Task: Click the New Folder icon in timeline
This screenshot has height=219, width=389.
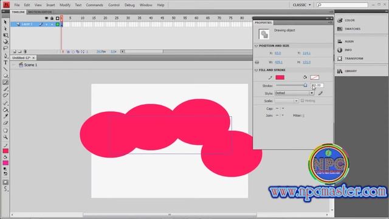Action: (20, 52)
